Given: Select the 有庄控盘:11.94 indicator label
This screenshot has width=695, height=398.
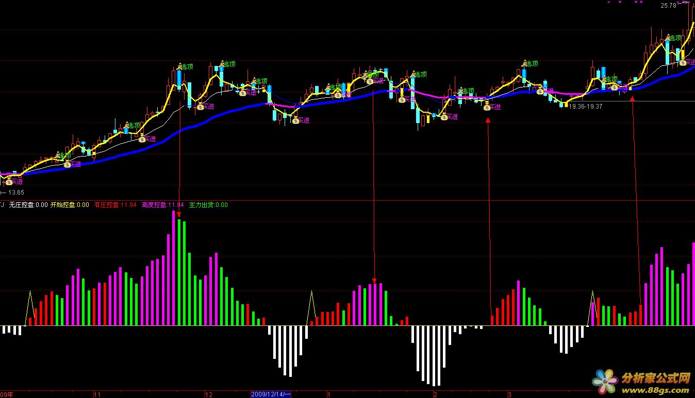Looking at the screenshot, I should tap(115, 205).
